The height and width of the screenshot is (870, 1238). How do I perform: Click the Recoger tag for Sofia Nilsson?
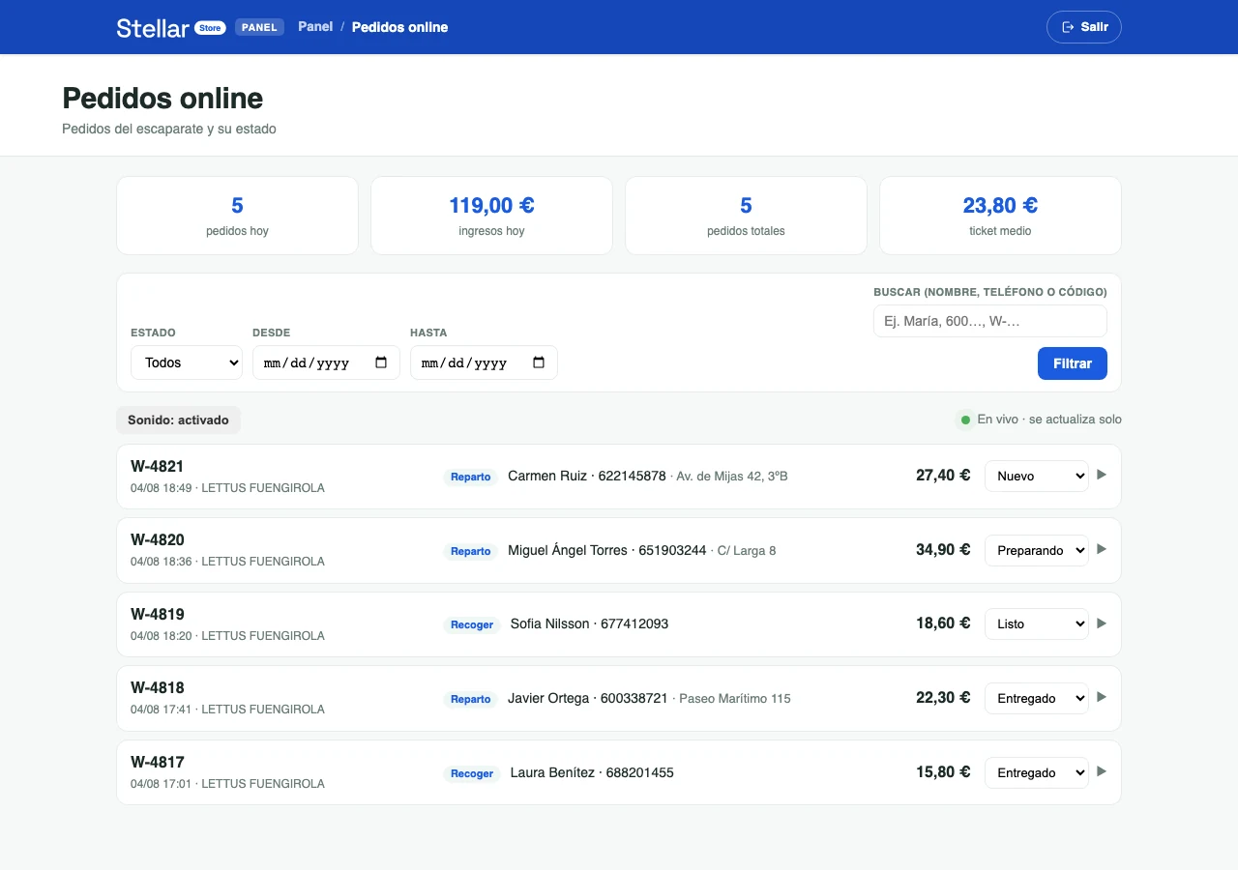click(472, 624)
